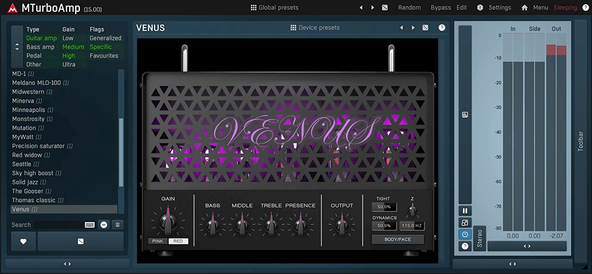Screen dimensions: 592x274
Task: Open Edit mode in top bar
Action: 462,8
